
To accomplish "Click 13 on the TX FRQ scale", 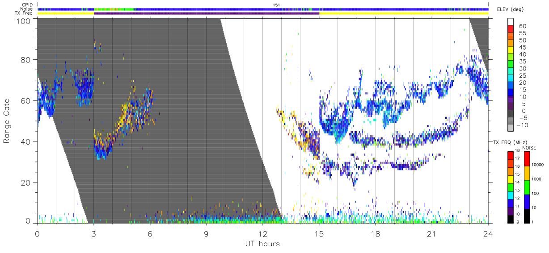I will pos(517,191).
